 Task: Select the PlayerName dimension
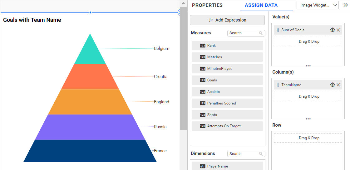coord(227,166)
